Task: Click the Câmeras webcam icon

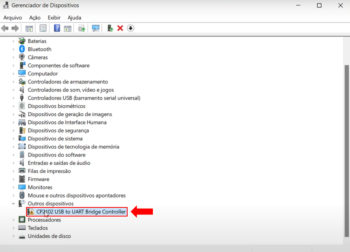Action: [22, 57]
